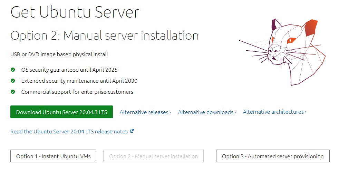Click the Ubuntu cat mascot illustration
Image resolution: width=339 pixels, height=172 pixels.
pos(282,52)
